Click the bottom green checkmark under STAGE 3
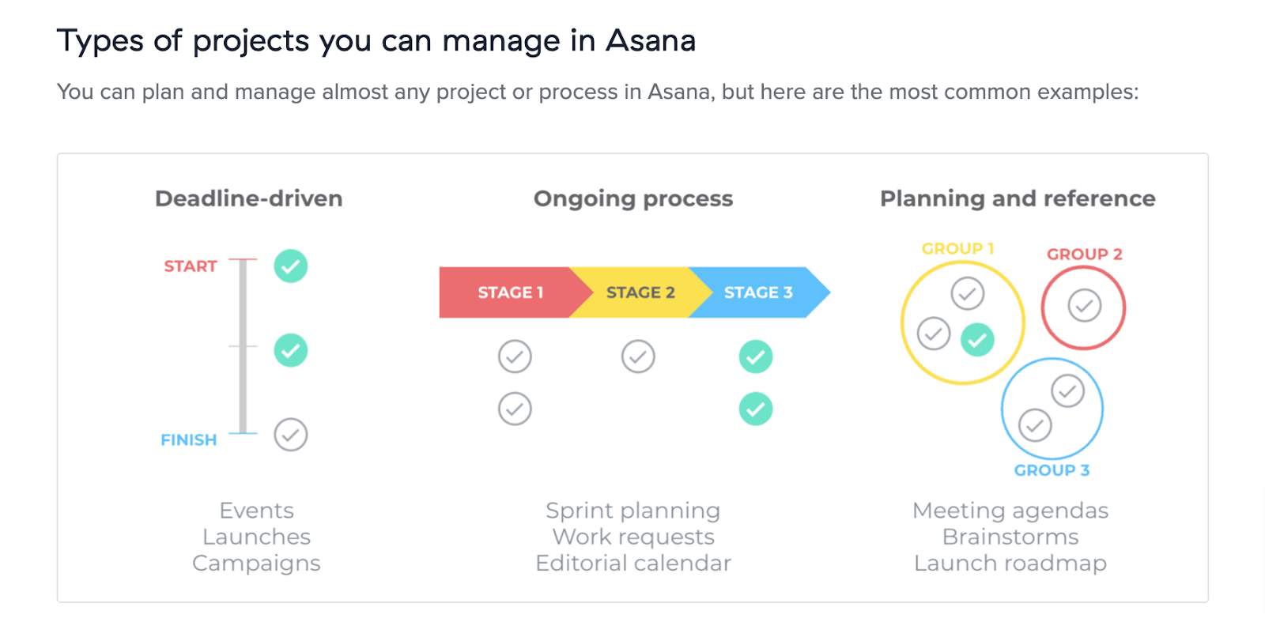 coord(756,409)
